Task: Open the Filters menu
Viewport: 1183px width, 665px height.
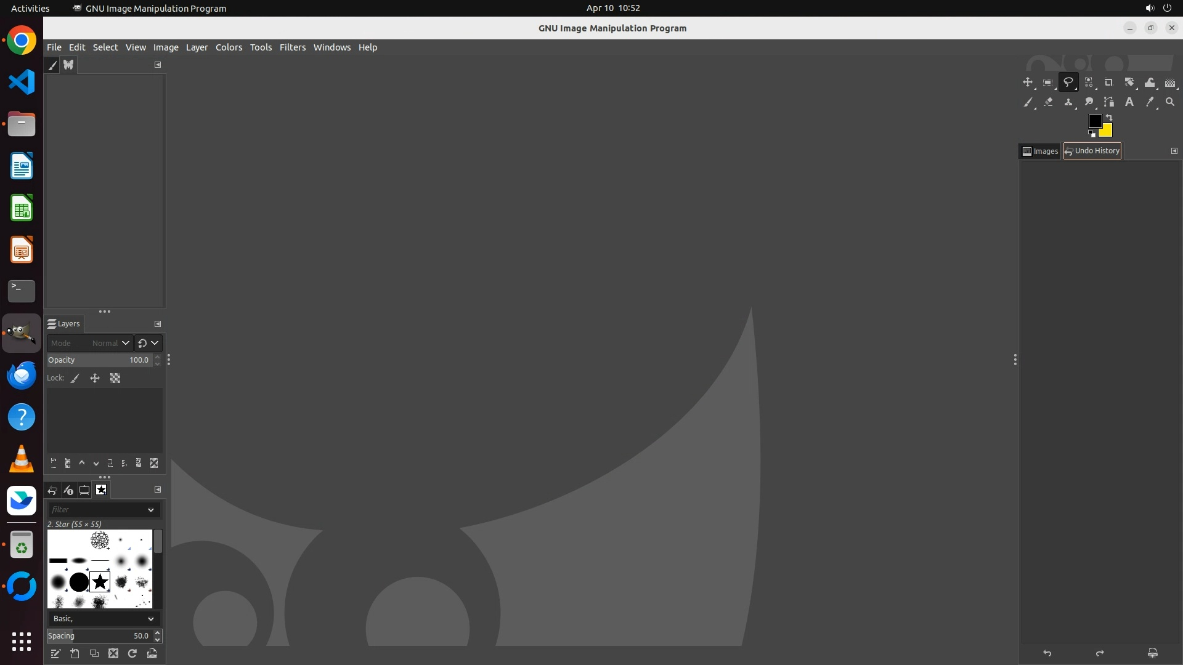Action: tap(292, 47)
